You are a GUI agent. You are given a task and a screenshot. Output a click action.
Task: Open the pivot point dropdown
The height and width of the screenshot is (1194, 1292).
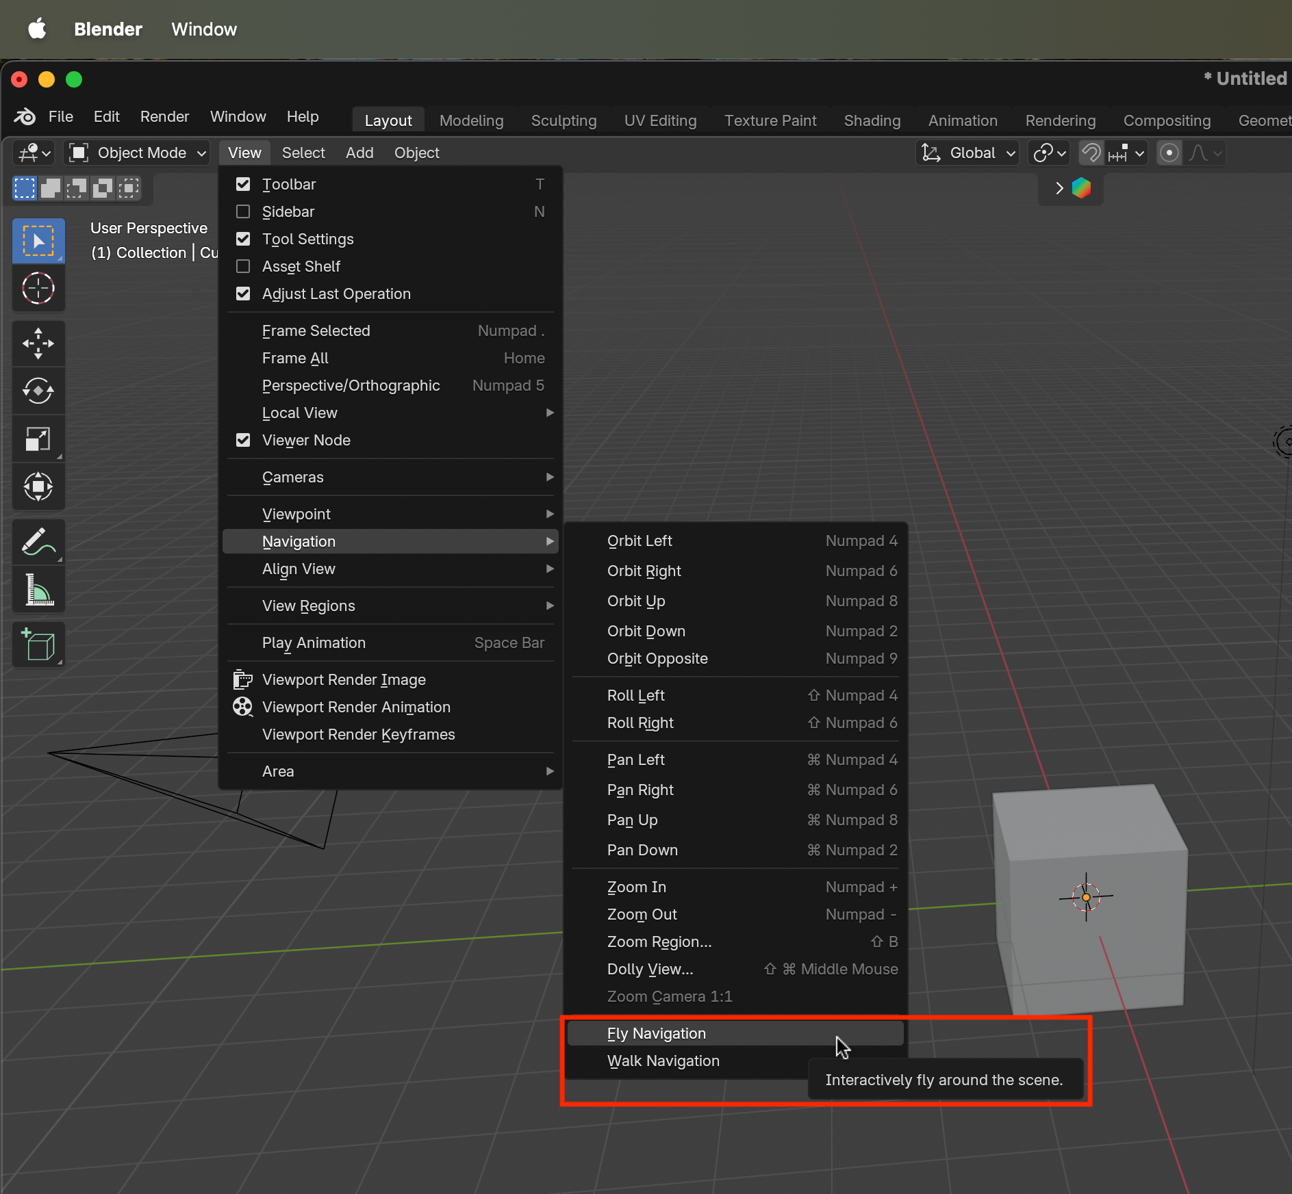click(1049, 153)
